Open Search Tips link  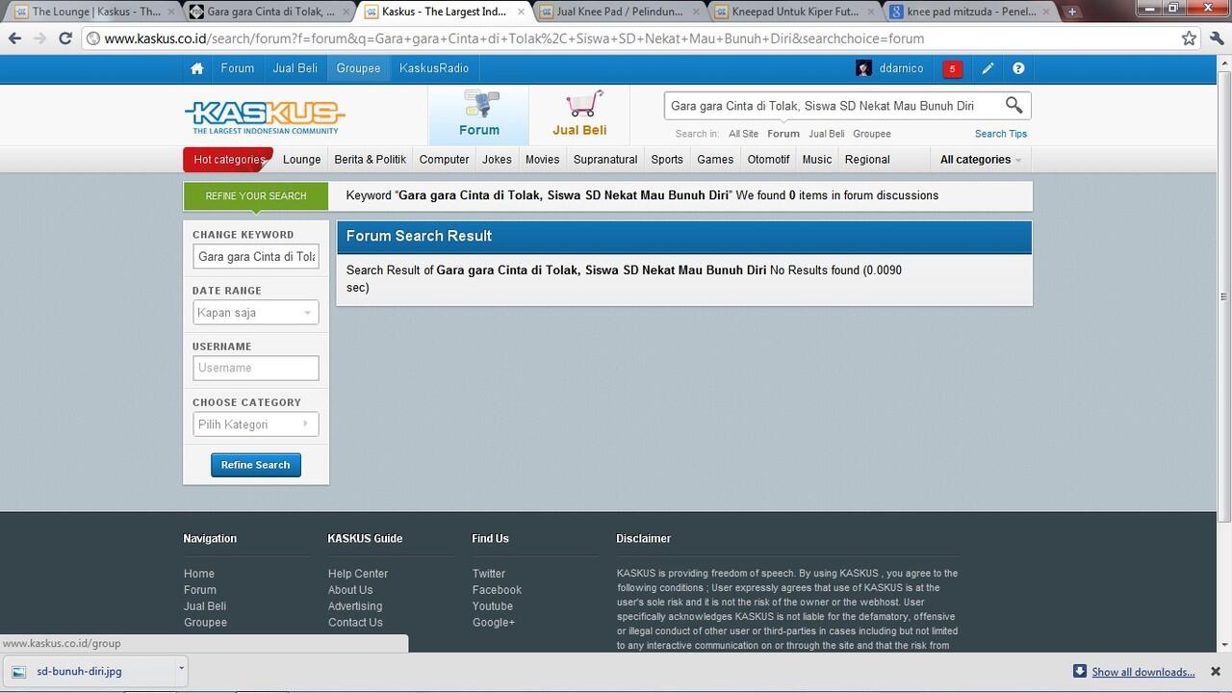[1000, 134]
